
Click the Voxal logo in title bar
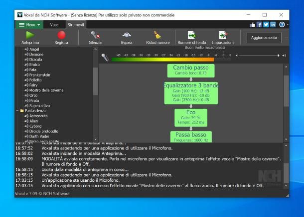pos(20,15)
